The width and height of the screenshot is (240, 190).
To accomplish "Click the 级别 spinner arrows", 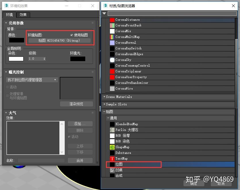I will [x=44, y=59].
